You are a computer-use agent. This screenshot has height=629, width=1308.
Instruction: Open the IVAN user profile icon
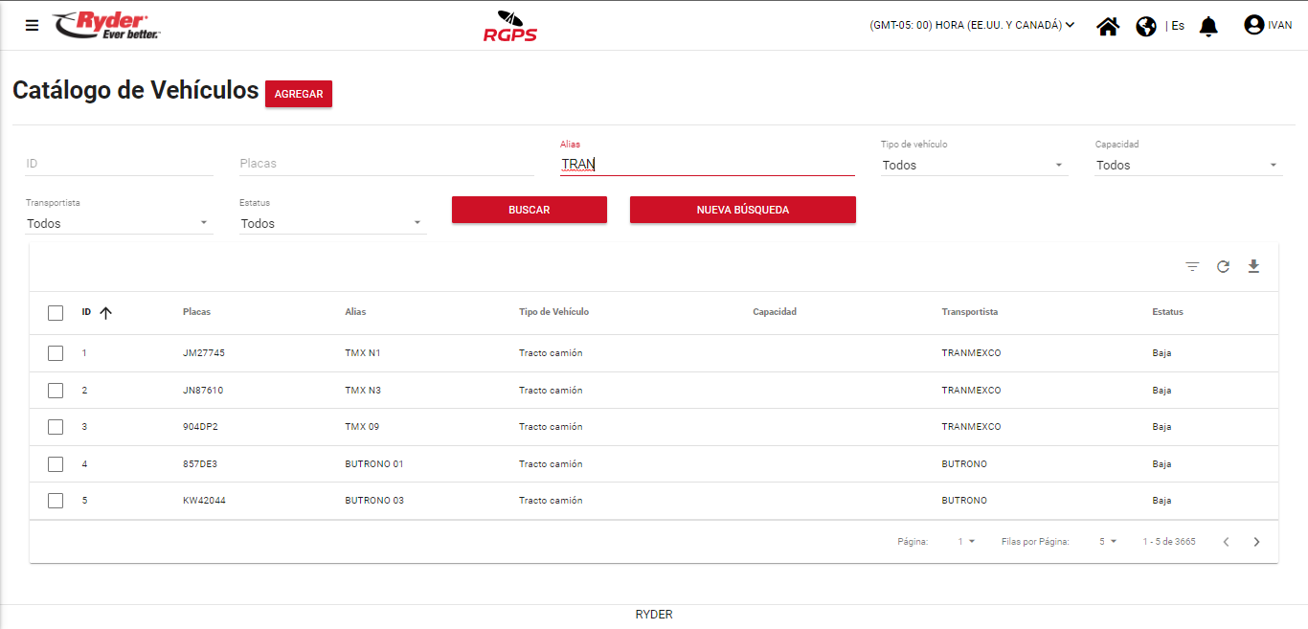1253,25
